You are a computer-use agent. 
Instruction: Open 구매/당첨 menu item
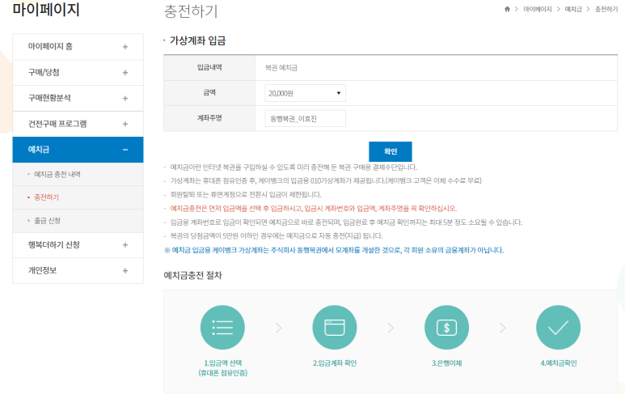(x=78, y=73)
